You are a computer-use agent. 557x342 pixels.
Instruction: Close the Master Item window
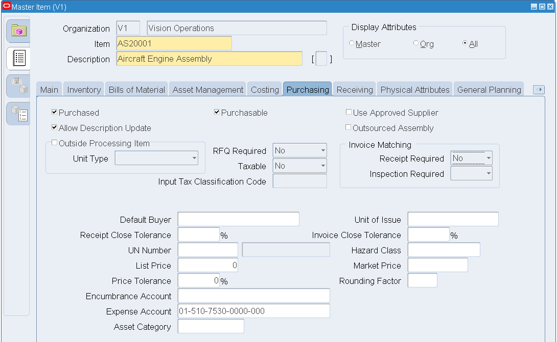coord(550,7)
